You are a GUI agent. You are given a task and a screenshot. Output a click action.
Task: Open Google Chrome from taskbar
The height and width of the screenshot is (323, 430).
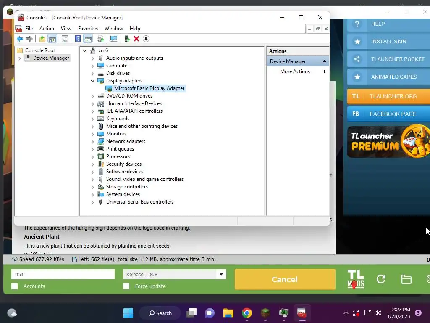(x=246, y=313)
